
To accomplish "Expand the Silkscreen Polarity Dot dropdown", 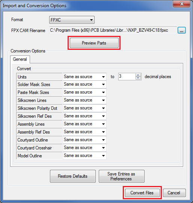I will pyautogui.click(x=84, y=108).
